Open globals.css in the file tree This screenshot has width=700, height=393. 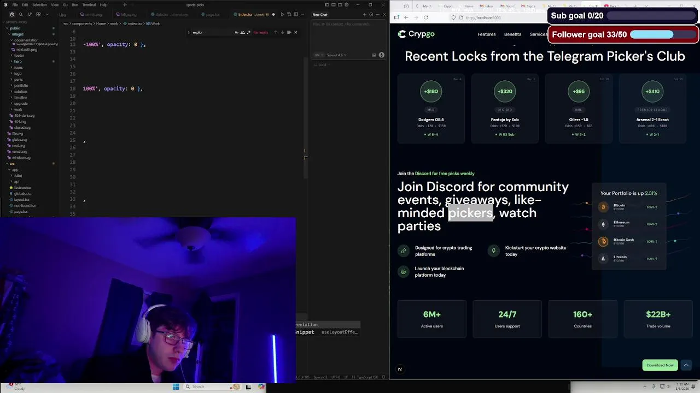pyautogui.click(x=22, y=193)
